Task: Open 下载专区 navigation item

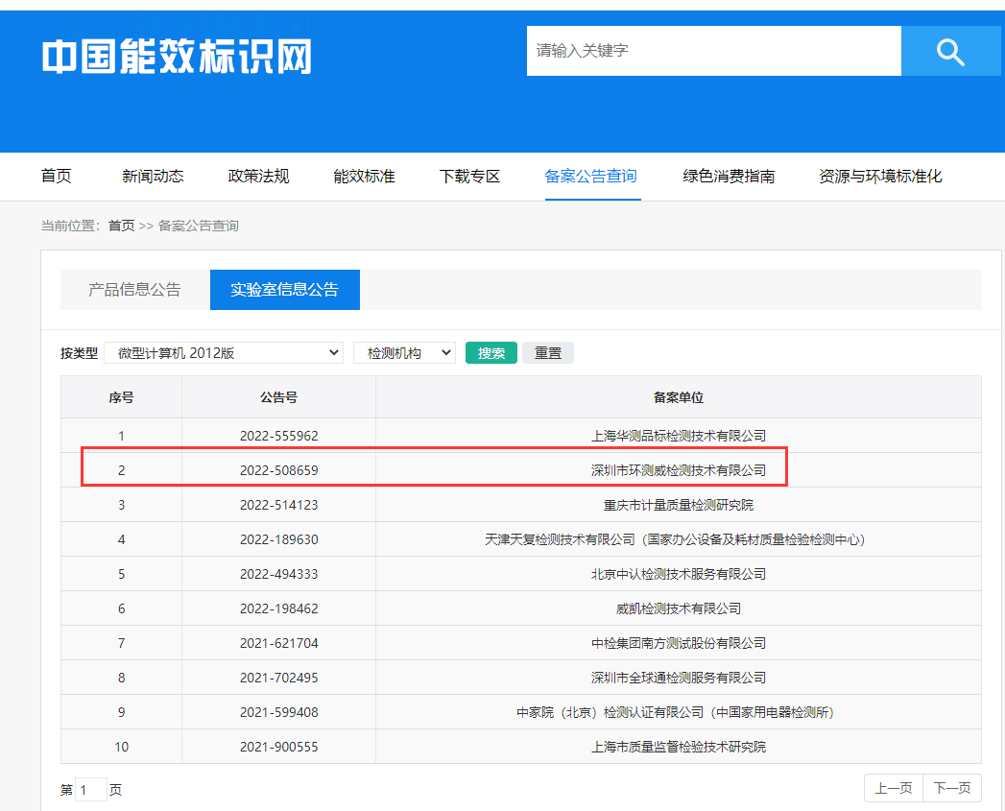Action: [x=469, y=177]
